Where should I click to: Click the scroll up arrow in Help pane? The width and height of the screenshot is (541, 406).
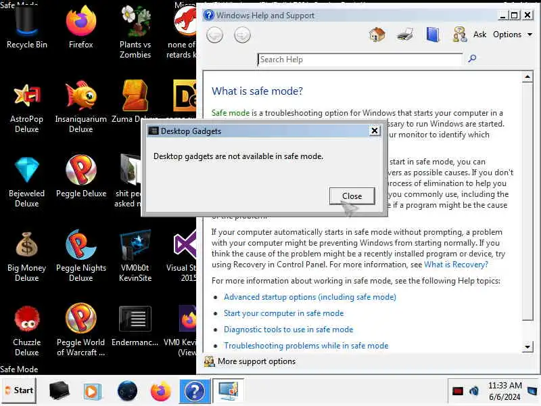[x=527, y=76]
